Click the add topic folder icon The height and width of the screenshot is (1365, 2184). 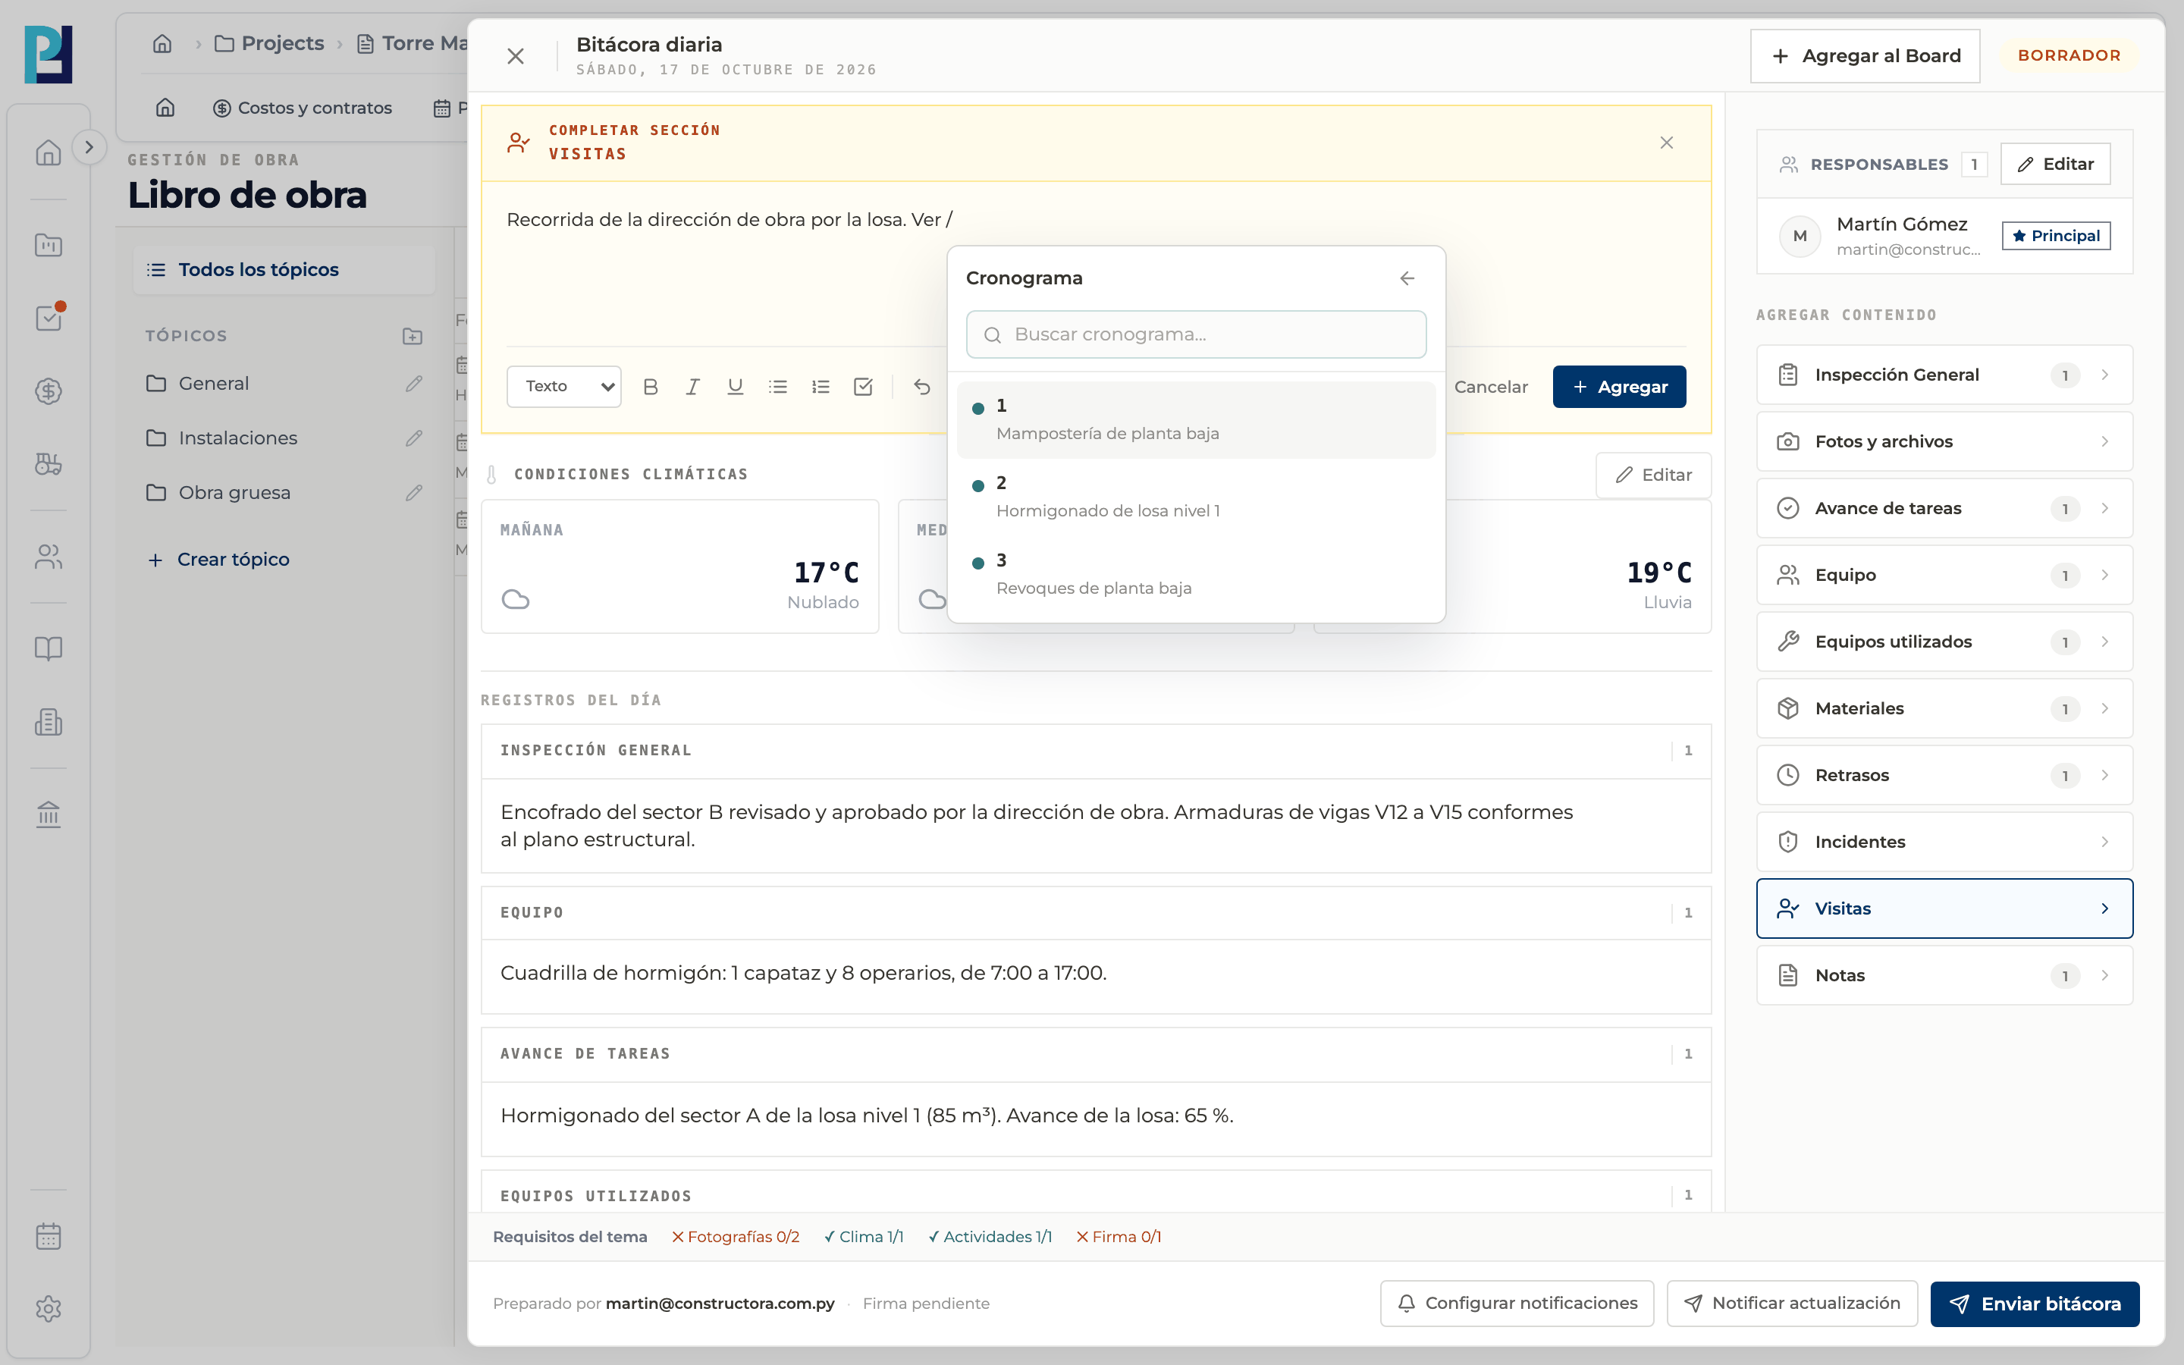click(x=412, y=336)
